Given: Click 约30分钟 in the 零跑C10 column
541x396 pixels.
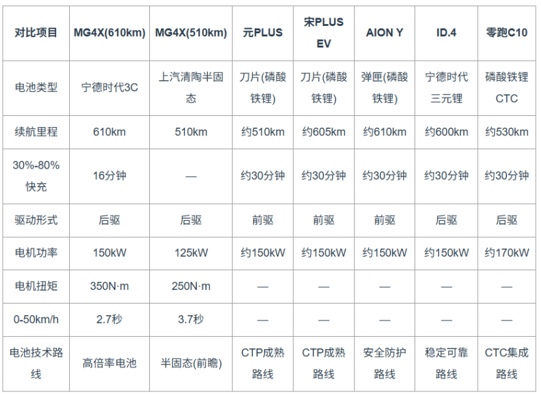Looking at the screenshot, I should click(506, 176).
